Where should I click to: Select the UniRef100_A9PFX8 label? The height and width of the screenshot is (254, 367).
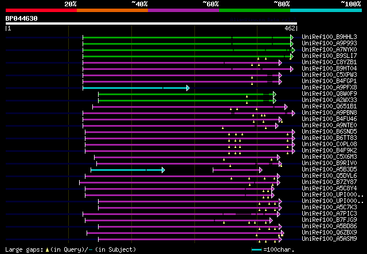pyautogui.click(x=329, y=88)
